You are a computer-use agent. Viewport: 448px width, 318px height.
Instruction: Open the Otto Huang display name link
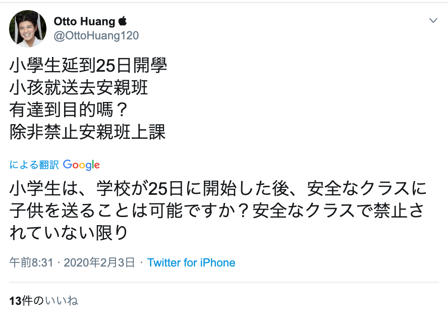pos(85,21)
